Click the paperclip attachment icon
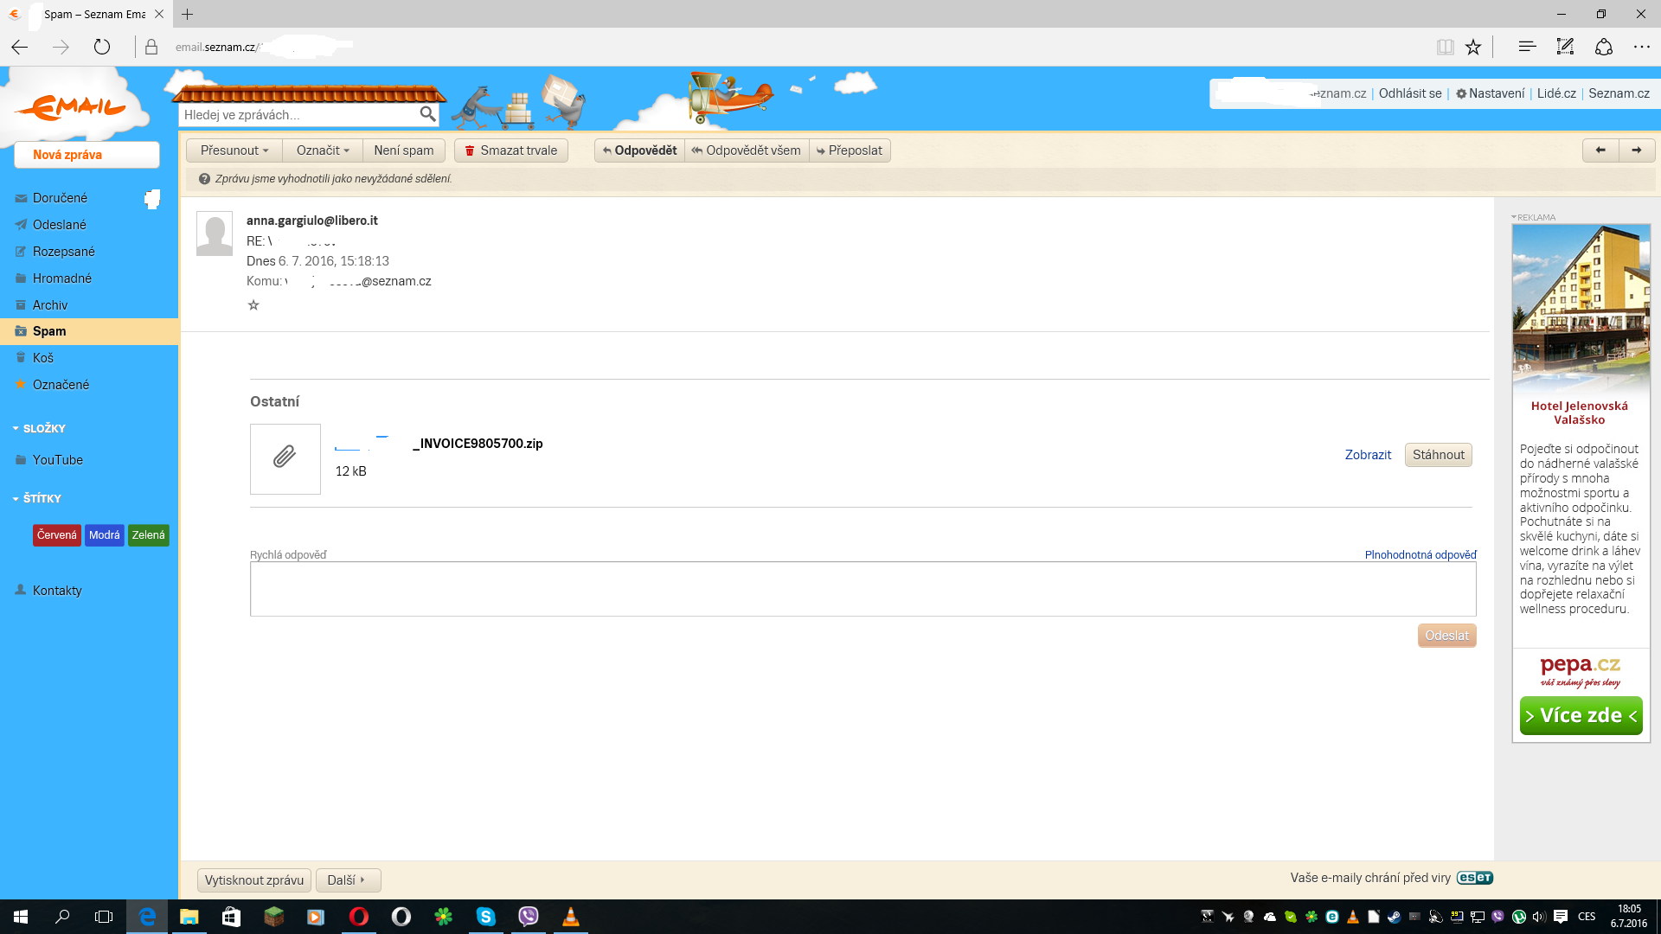1661x934 pixels. point(285,457)
